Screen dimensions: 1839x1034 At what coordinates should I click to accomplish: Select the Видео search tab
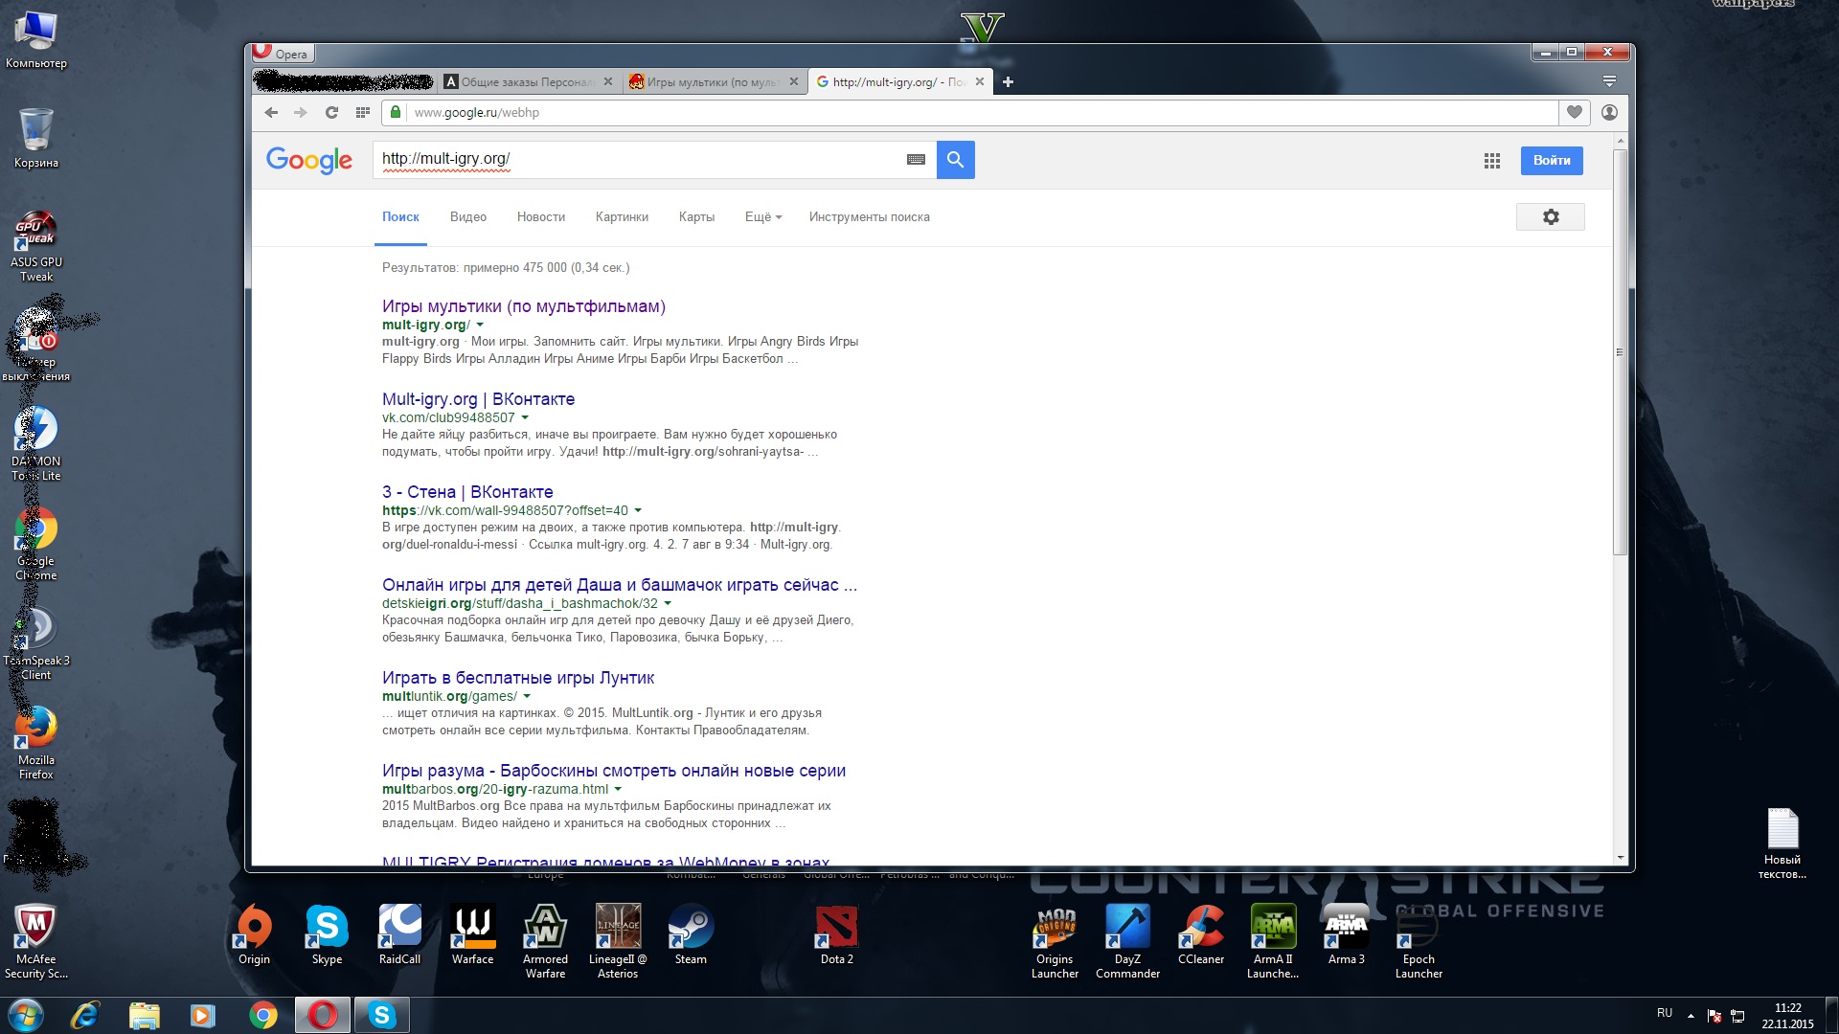(468, 217)
